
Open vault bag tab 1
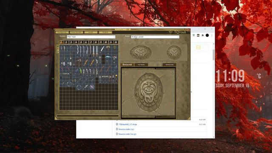[61, 42]
